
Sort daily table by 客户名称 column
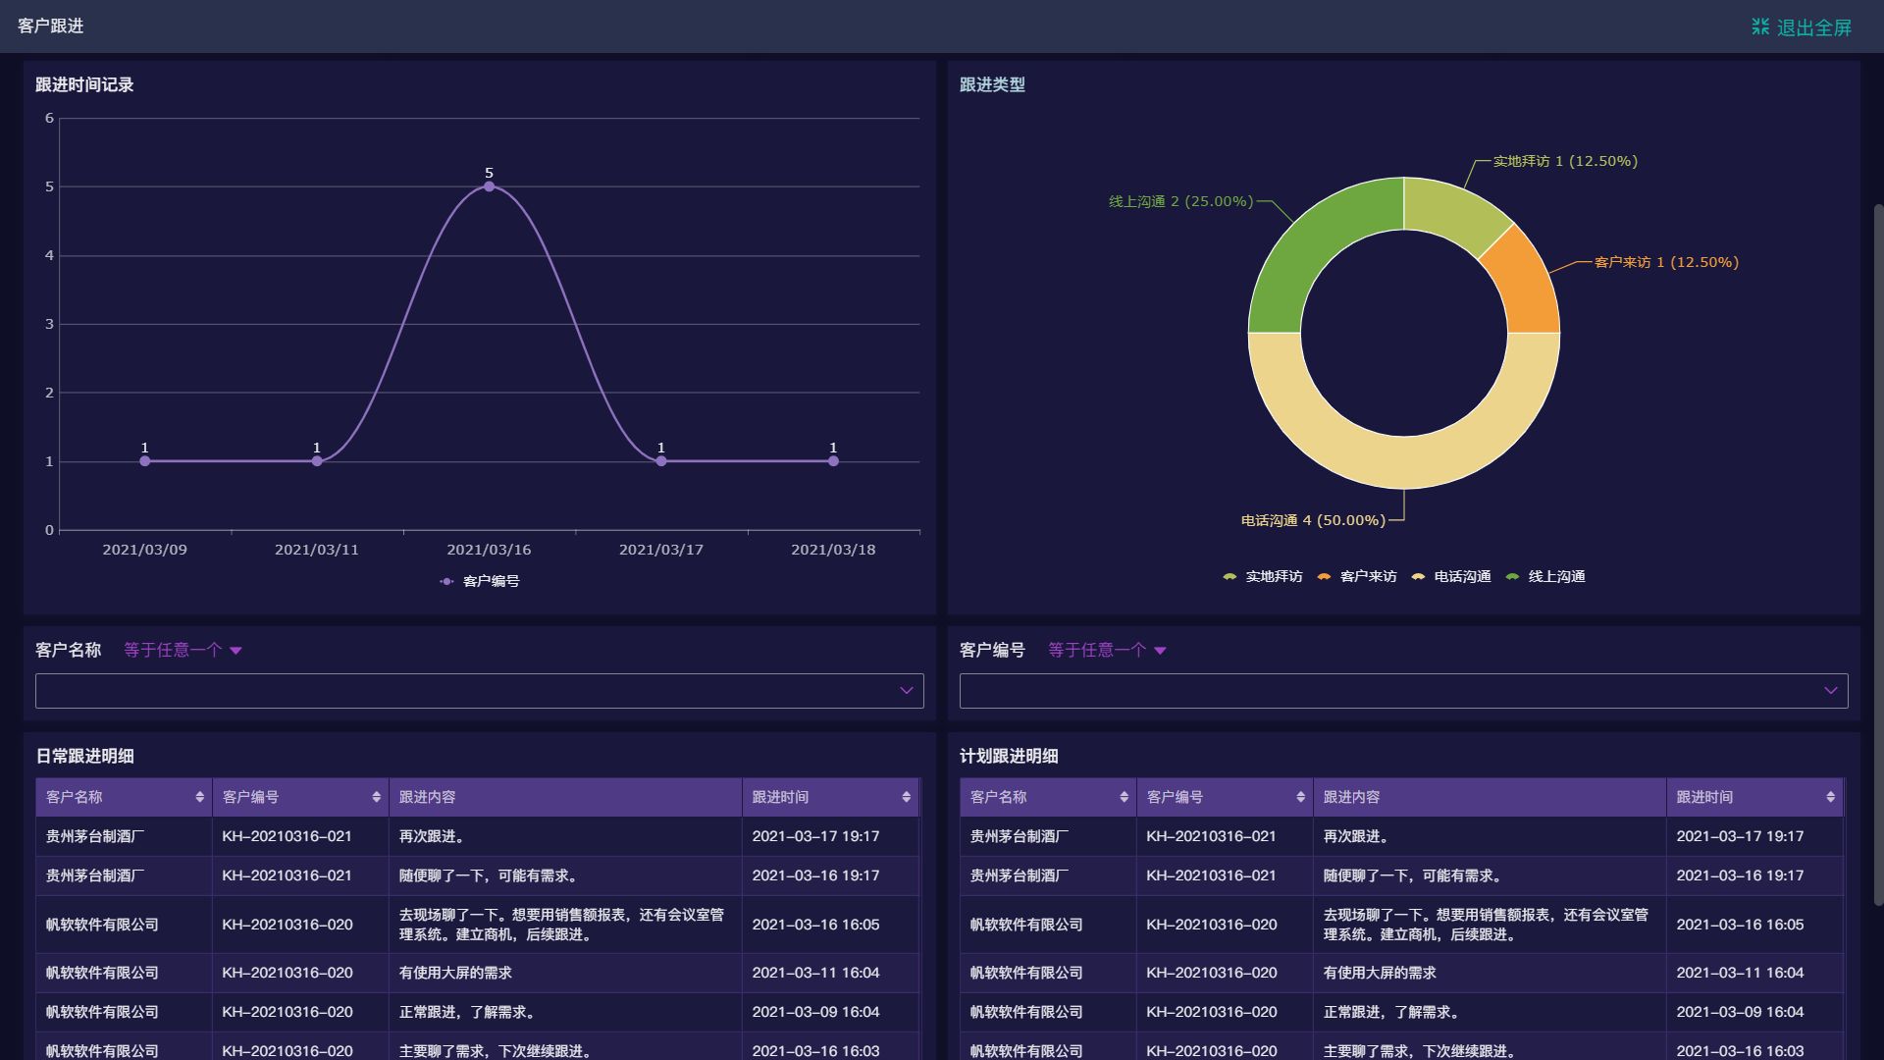coord(199,797)
